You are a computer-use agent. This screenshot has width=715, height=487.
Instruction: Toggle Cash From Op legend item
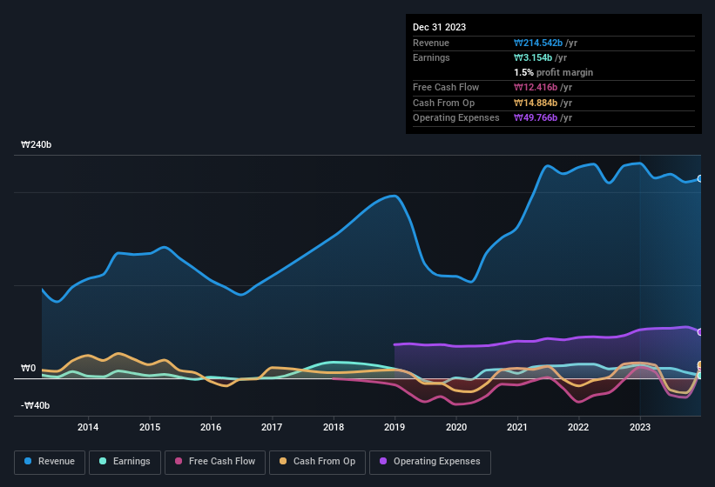318,461
